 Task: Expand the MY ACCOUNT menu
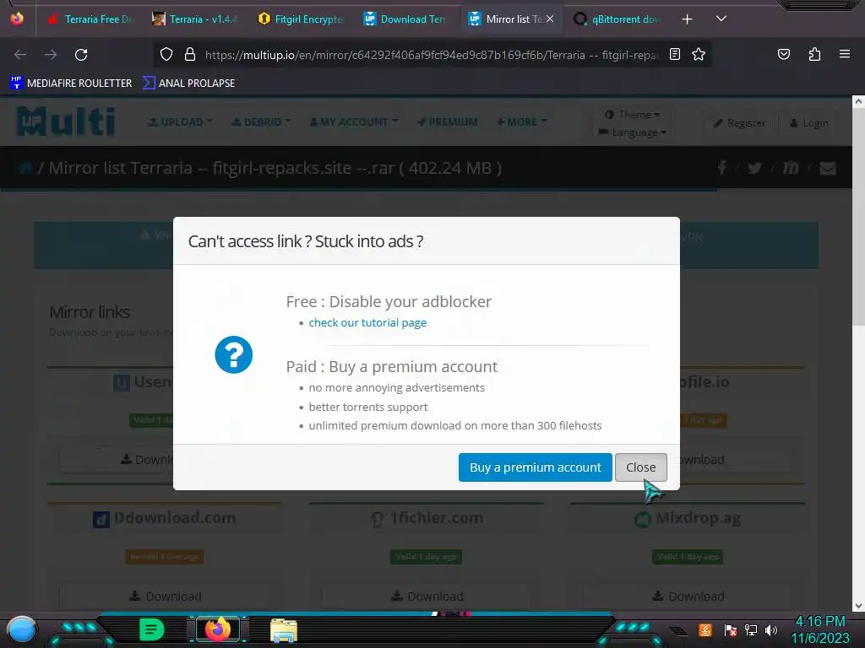pyautogui.click(x=354, y=121)
